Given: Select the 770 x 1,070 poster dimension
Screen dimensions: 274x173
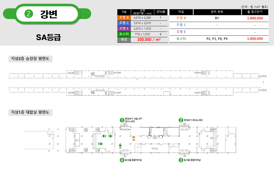Looking at the screenshot, I should click(142, 34).
